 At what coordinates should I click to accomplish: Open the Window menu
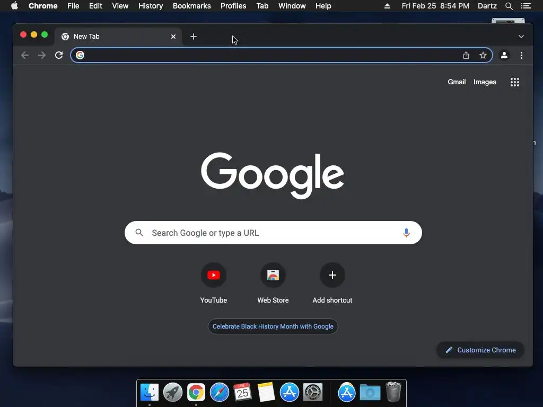(x=292, y=6)
